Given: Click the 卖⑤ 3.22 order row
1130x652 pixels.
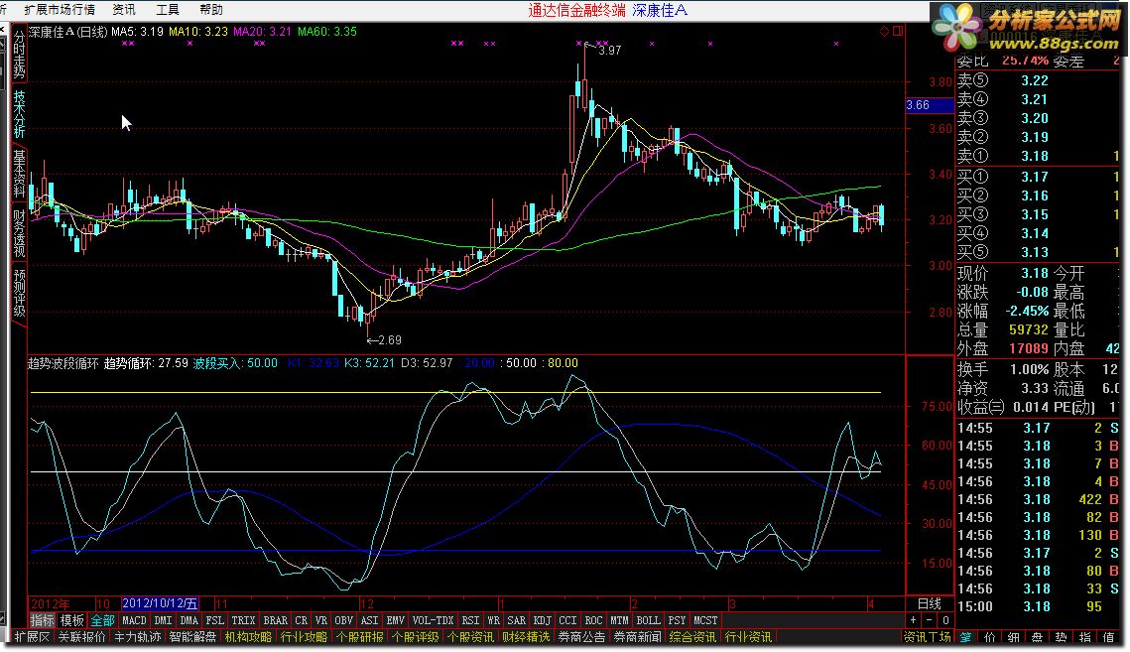Looking at the screenshot, I should point(1038,80).
